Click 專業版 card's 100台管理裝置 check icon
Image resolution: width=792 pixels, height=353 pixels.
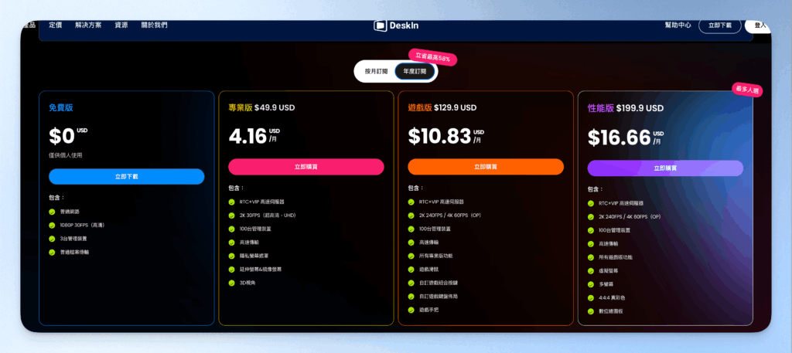(x=232, y=229)
